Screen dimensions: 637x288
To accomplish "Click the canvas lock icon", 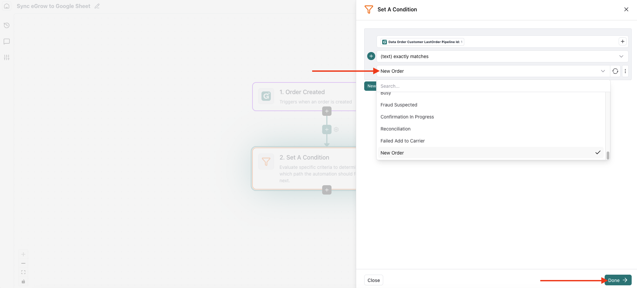I will [23, 281].
